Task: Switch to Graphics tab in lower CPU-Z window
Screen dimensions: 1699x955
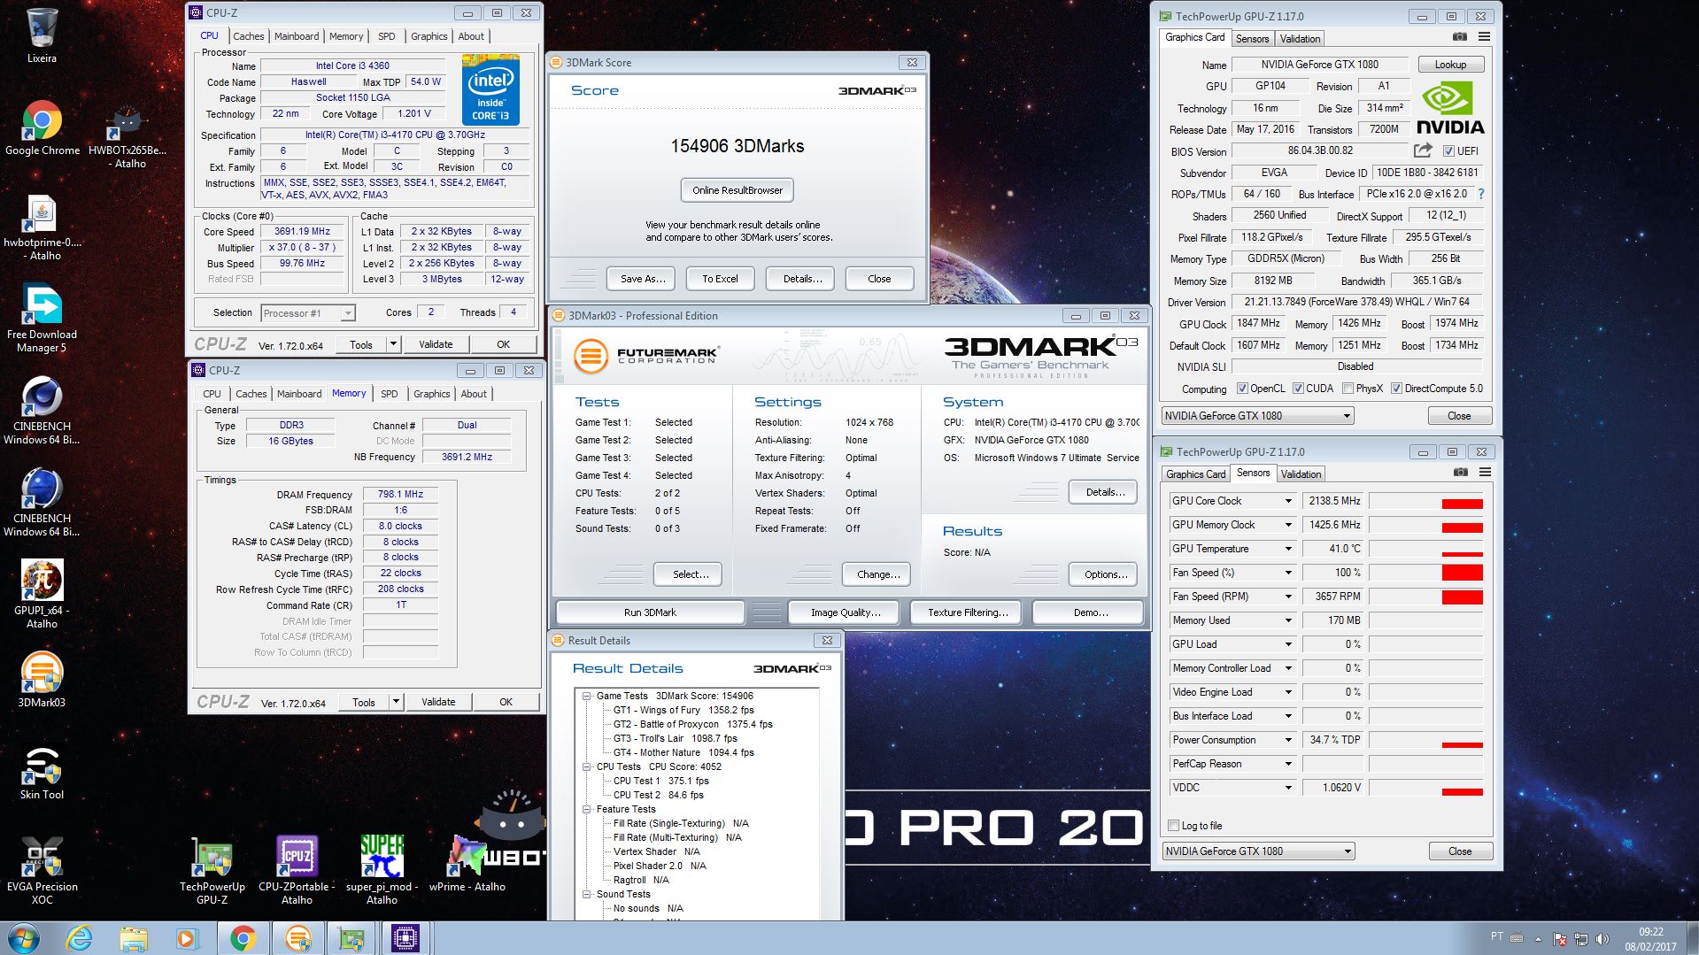Action: (432, 394)
